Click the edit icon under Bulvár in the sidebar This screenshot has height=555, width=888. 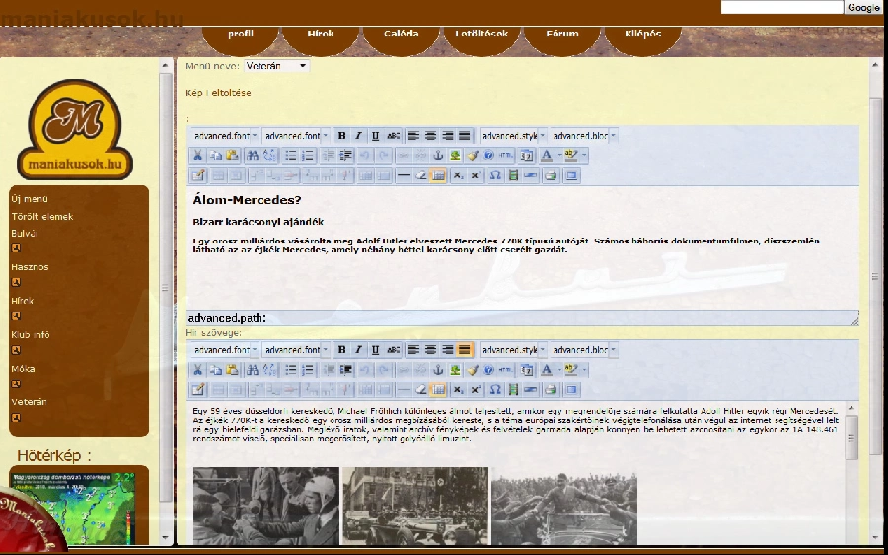16,248
